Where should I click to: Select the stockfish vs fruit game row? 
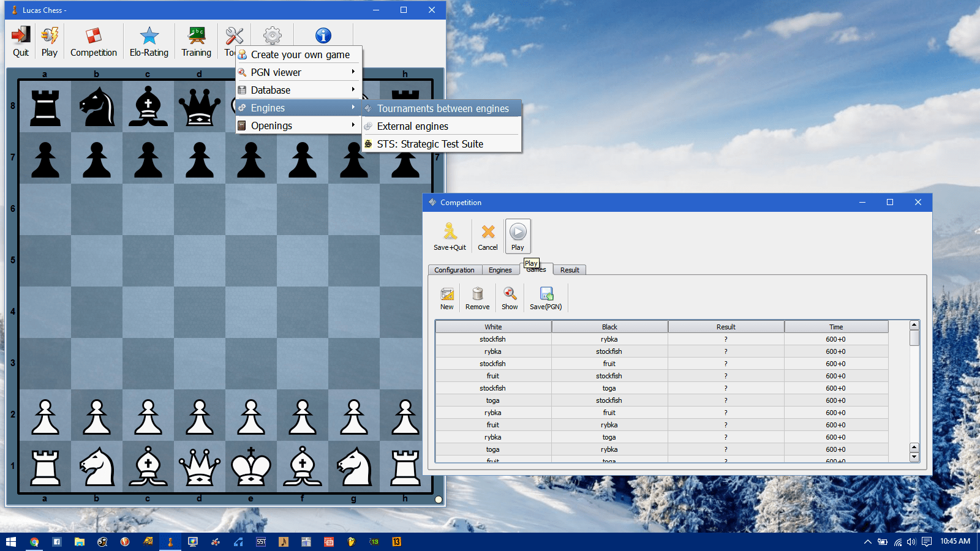point(661,364)
